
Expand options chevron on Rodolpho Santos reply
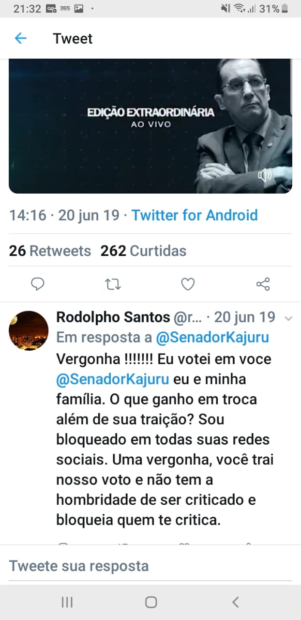(288, 318)
